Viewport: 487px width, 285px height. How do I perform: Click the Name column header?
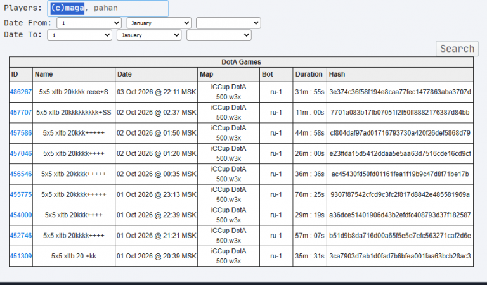click(x=74, y=75)
